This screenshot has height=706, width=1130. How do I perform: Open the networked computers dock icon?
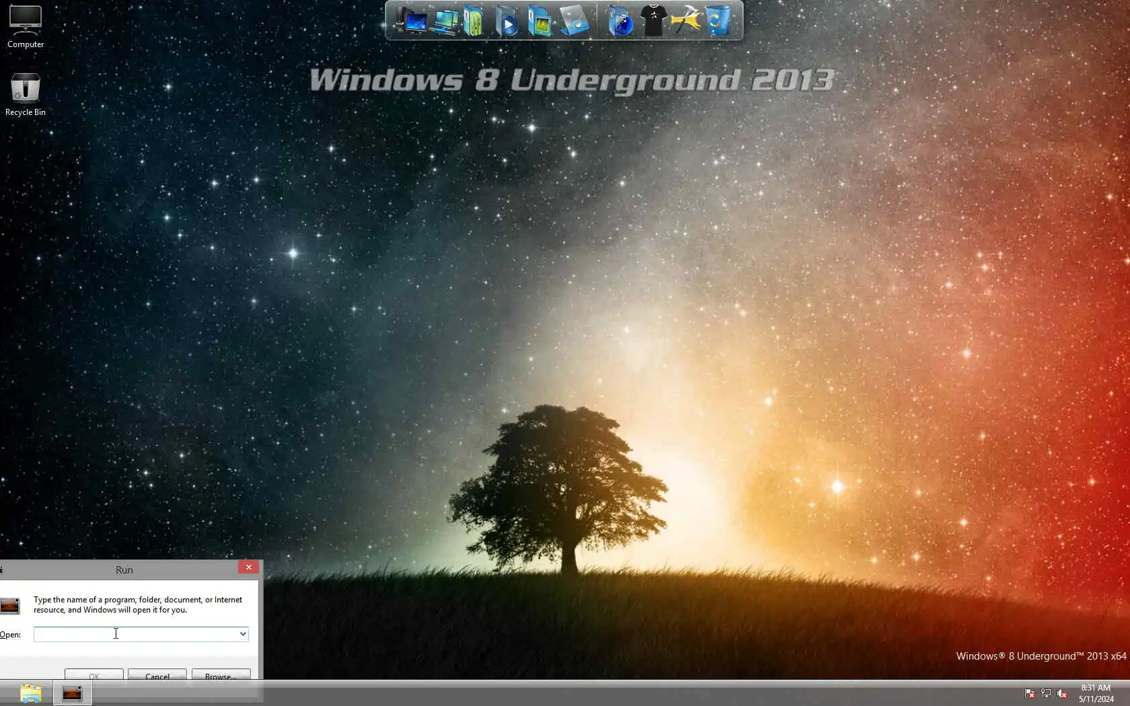click(444, 21)
